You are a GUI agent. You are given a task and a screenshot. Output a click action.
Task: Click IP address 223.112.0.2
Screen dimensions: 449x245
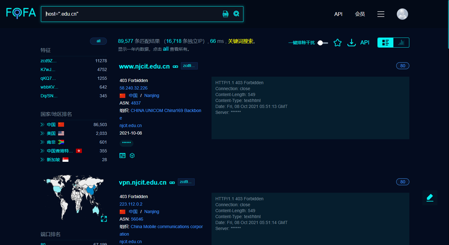click(131, 204)
